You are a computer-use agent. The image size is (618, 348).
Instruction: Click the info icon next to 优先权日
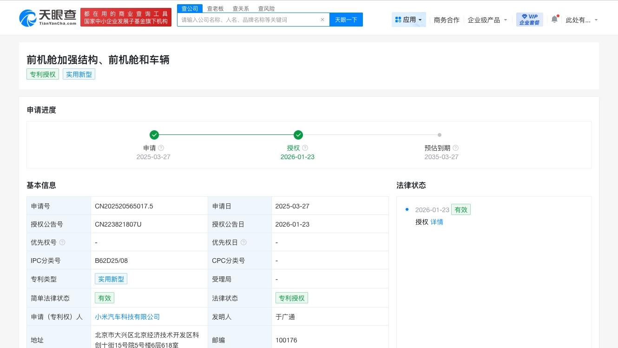[x=243, y=242]
